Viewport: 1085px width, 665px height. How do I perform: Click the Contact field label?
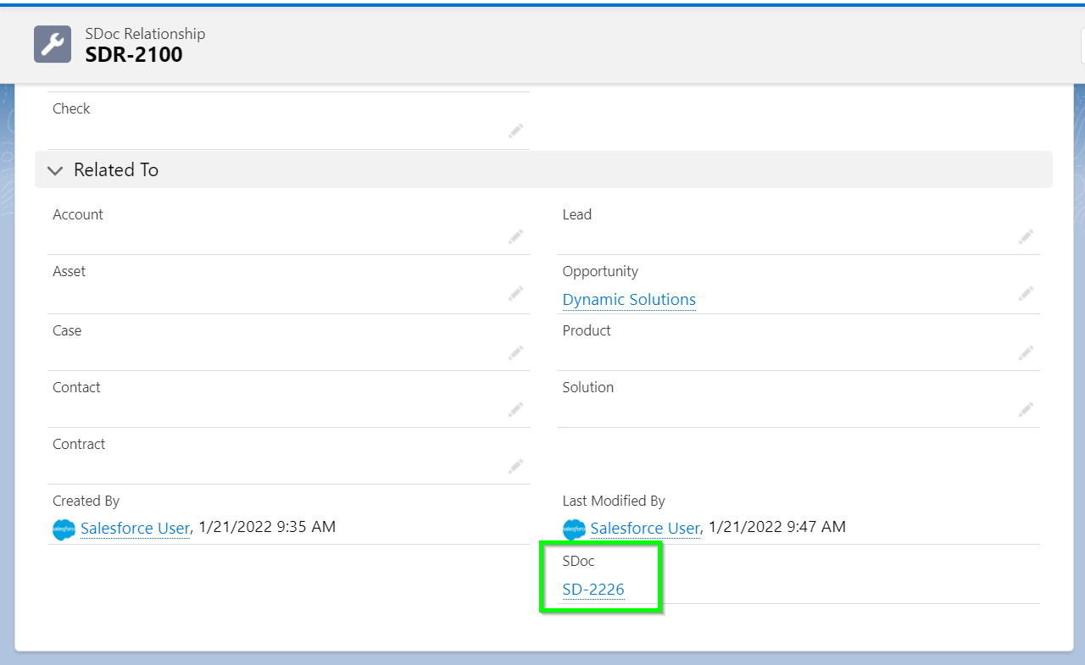(x=76, y=387)
